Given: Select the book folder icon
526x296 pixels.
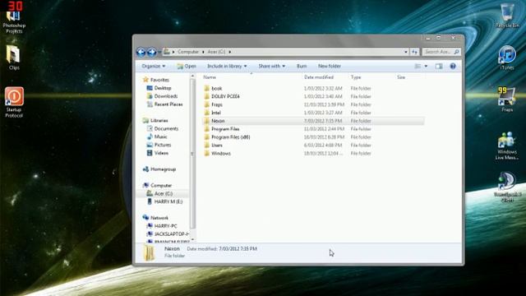Looking at the screenshot, I should pos(206,88).
